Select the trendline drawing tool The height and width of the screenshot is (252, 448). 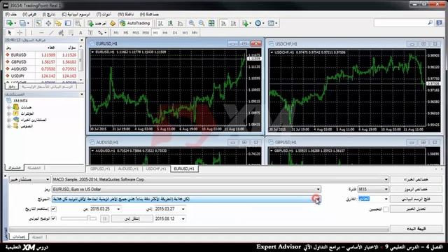tap(51, 33)
